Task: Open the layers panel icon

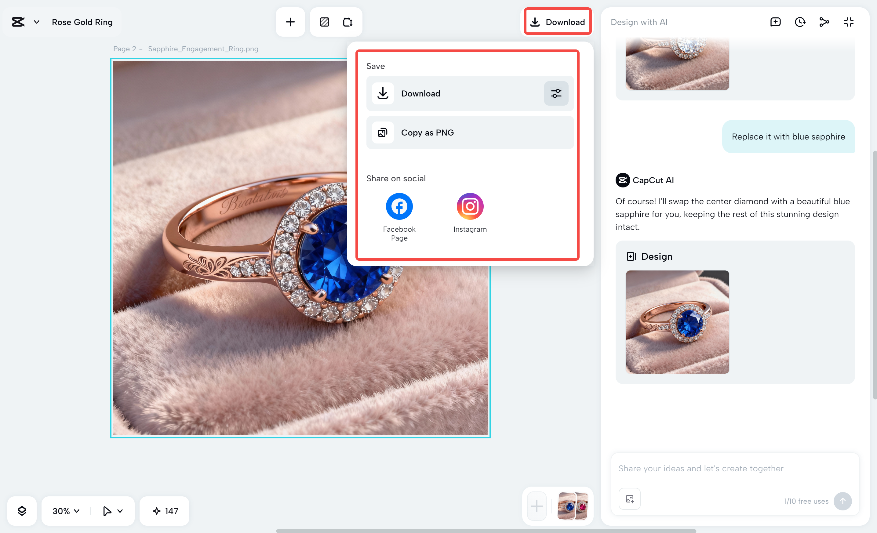Action: coord(22,511)
